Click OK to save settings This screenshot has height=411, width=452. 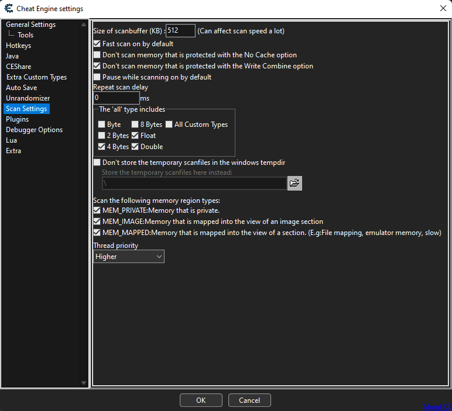point(201,400)
